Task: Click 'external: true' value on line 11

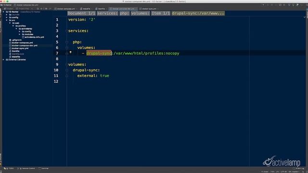Action: click(104, 76)
